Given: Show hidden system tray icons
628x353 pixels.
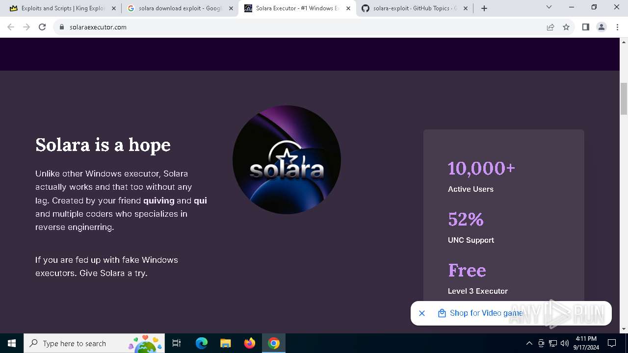Looking at the screenshot, I should click(529, 343).
